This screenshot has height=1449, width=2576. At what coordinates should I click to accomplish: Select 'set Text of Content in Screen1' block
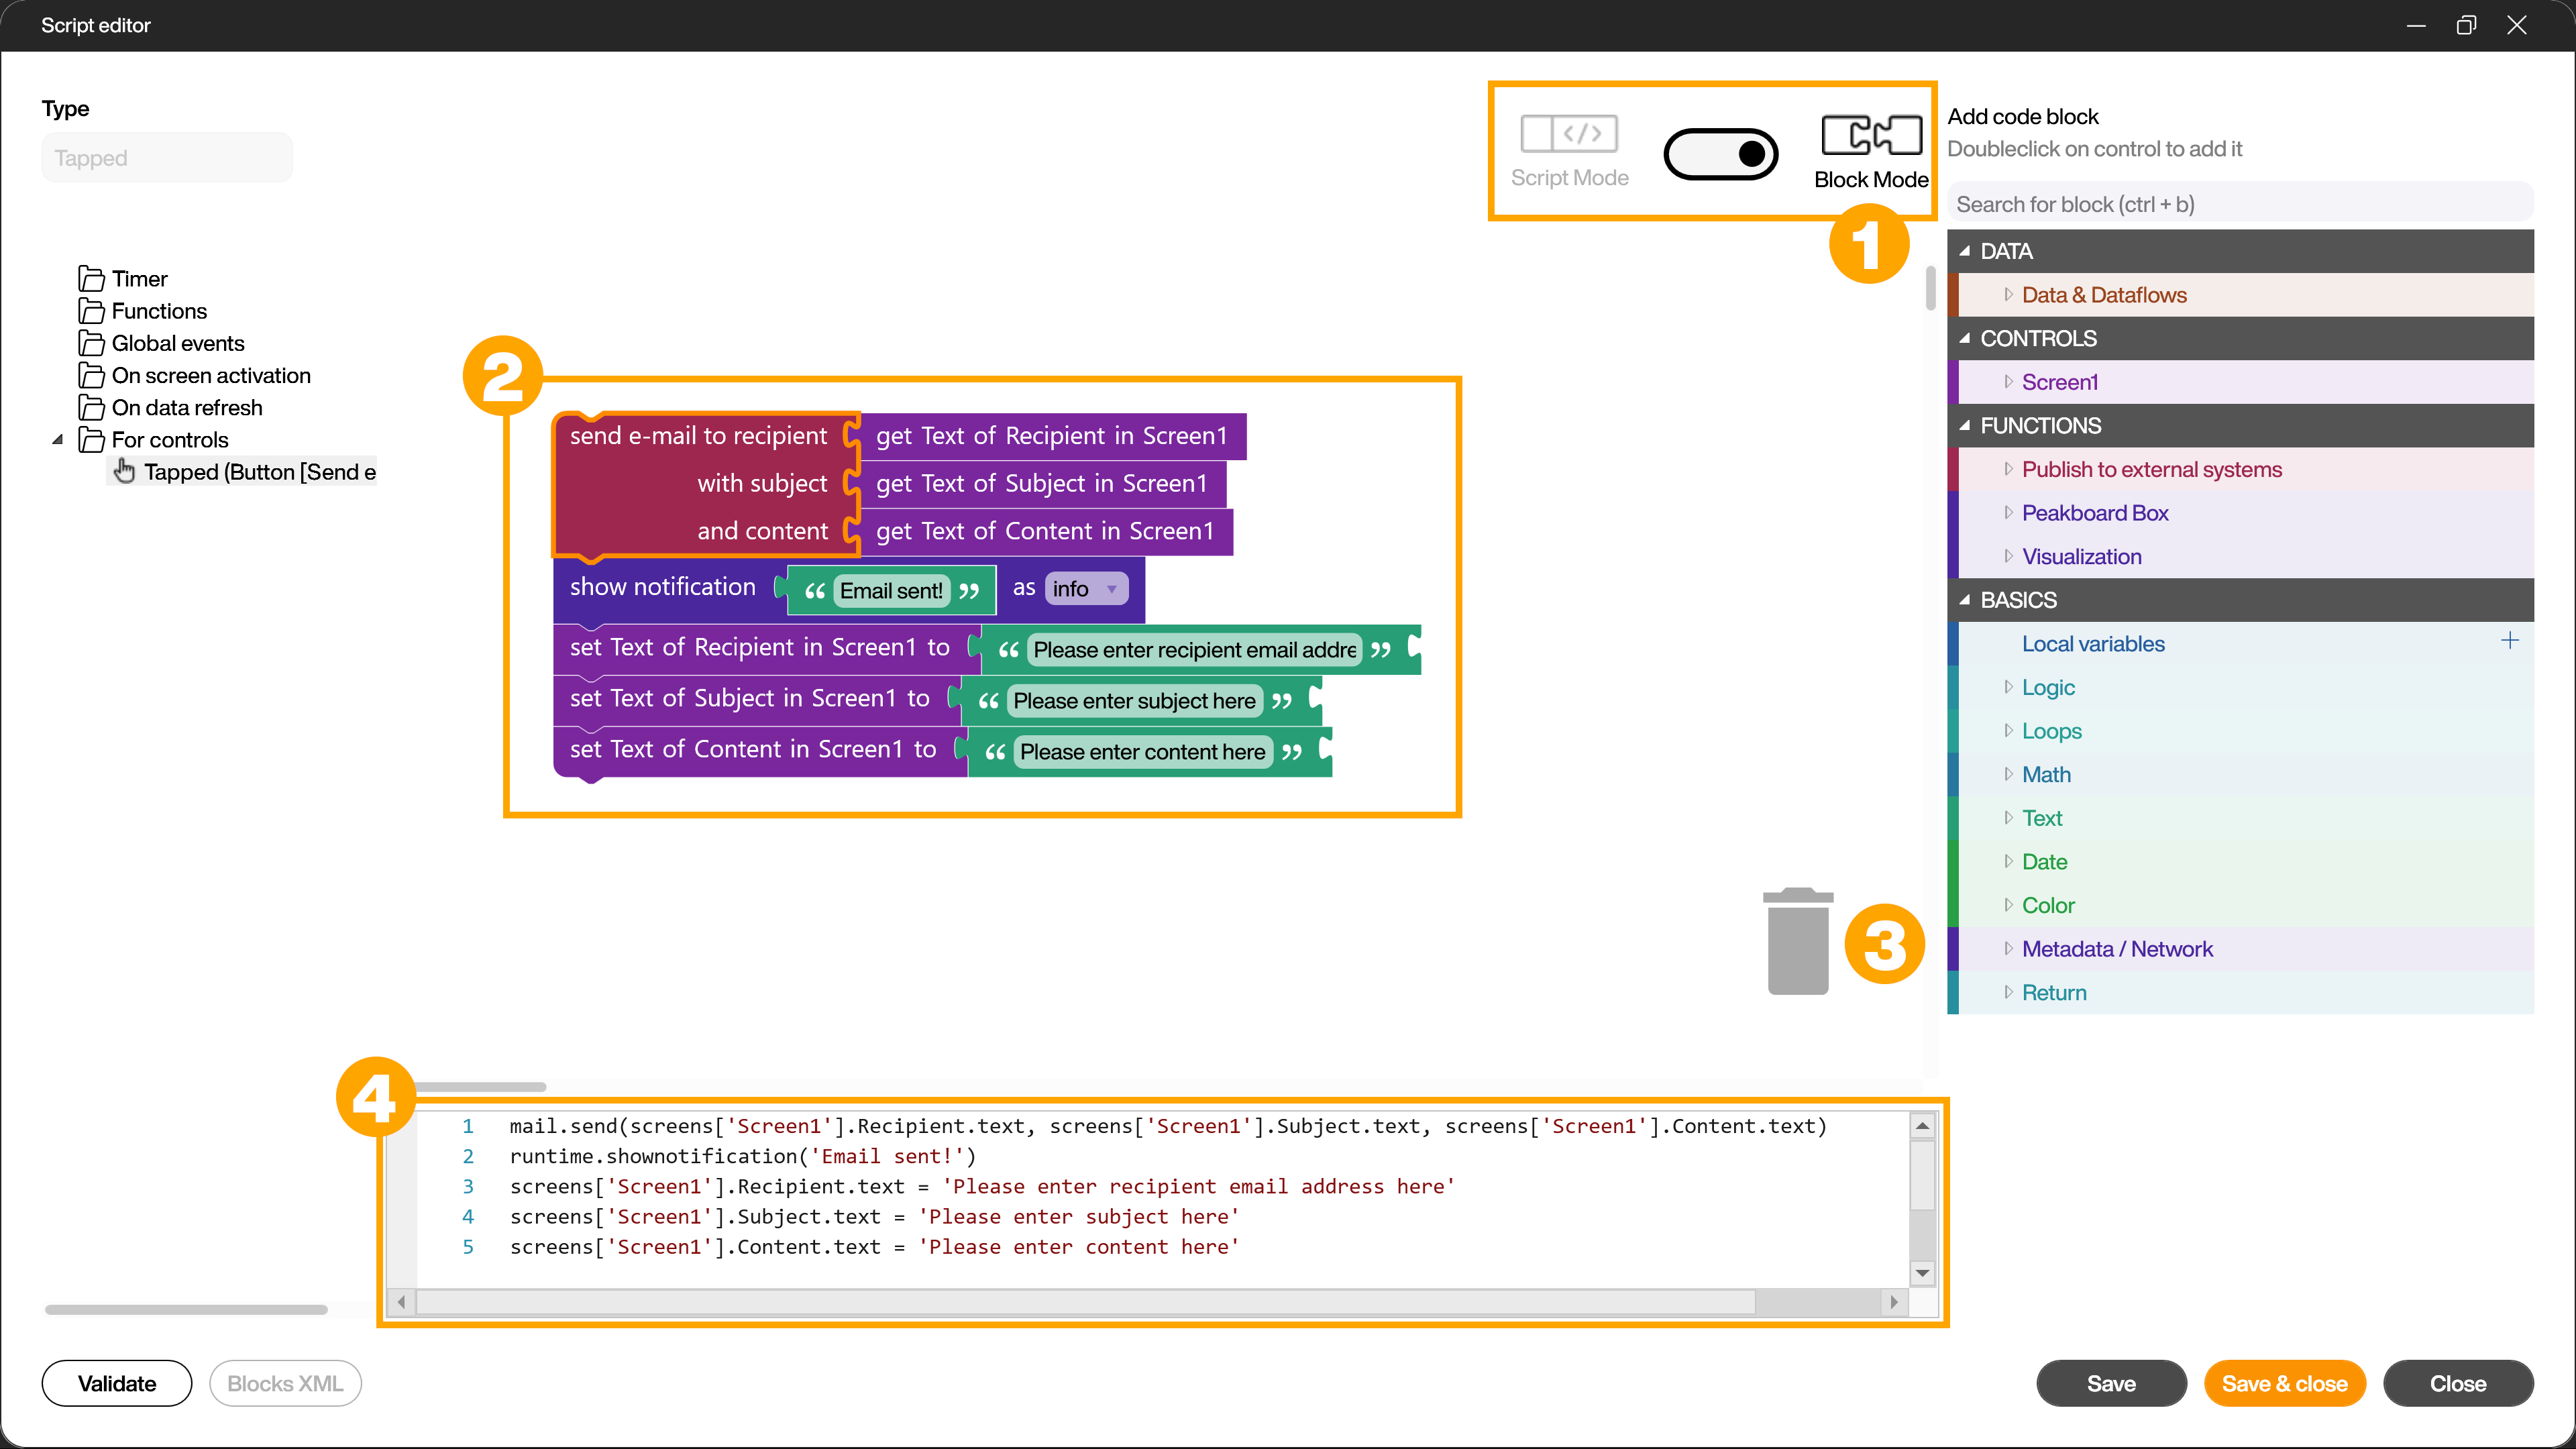[x=753, y=750]
